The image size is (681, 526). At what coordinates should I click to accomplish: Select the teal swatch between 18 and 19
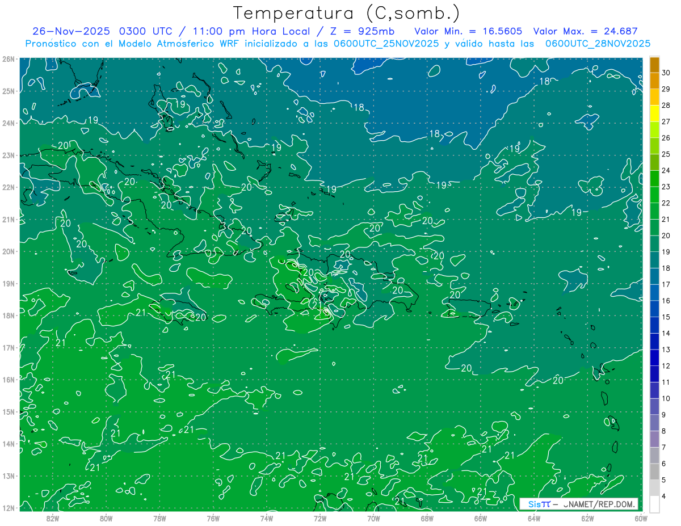pyautogui.click(x=654, y=260)
